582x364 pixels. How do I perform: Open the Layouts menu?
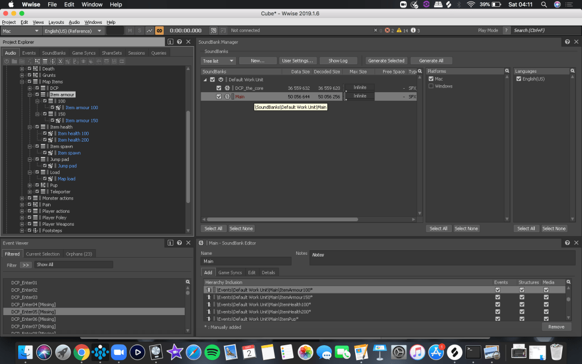tap(56, 22)
